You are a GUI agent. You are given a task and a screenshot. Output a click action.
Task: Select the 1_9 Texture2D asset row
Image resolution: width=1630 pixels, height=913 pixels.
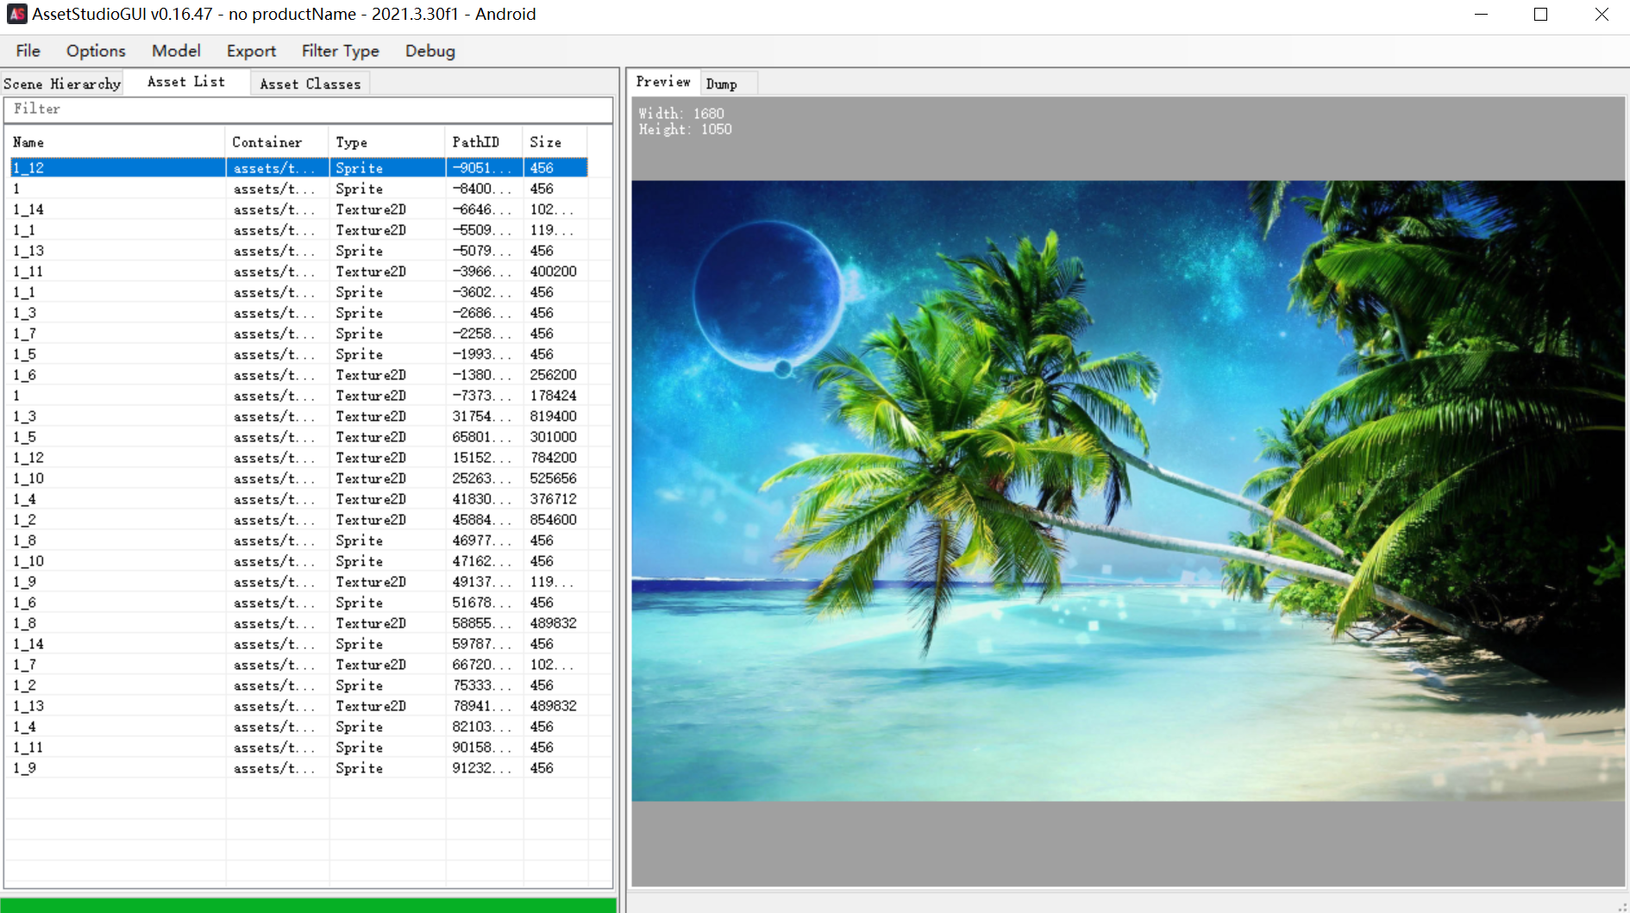coord(298,582)
